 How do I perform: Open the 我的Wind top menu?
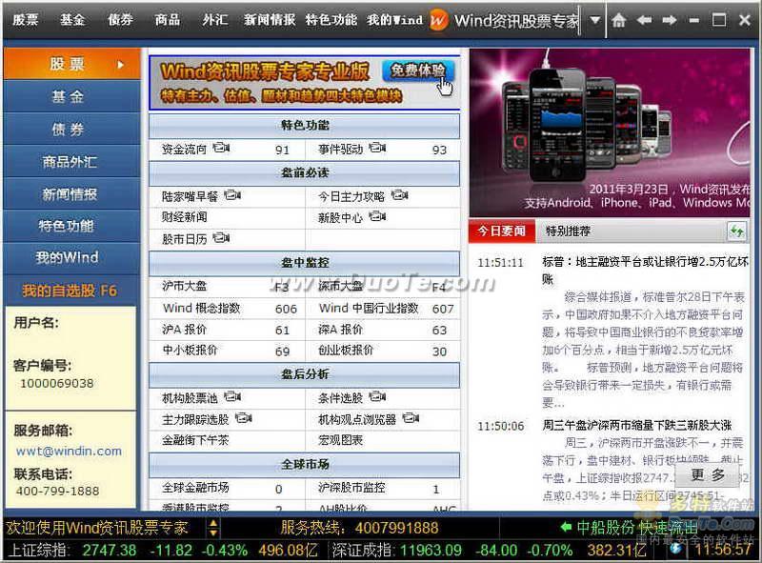coord(395,20)
